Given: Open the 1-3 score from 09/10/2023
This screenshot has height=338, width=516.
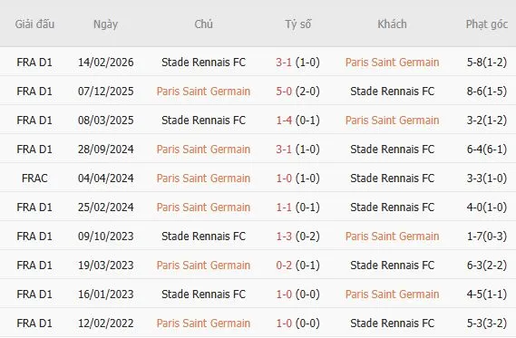Looking at the screenshot, I should 284,237.
